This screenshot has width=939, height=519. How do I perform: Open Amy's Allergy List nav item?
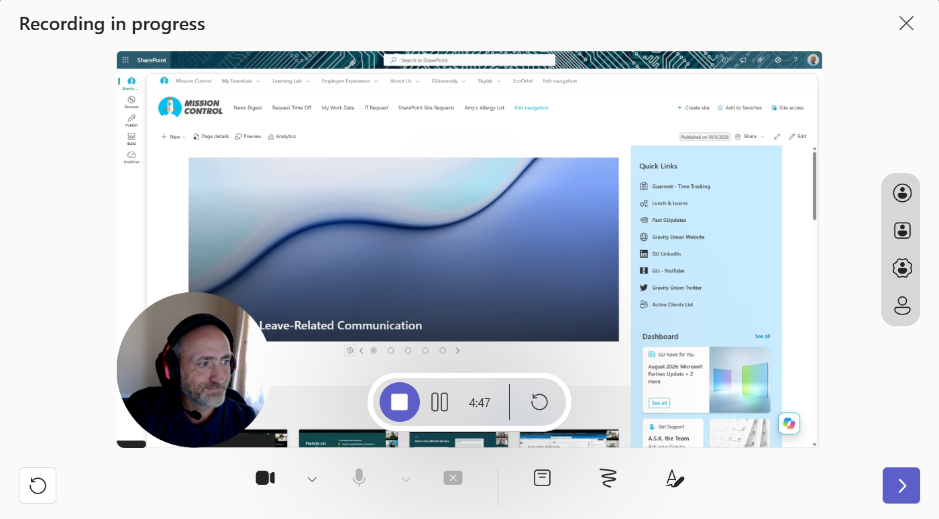[484, 107]
